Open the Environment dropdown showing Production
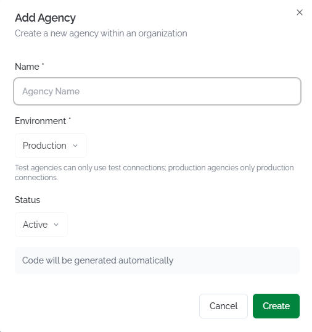The image size is (312, 332). tap(51, 146)
